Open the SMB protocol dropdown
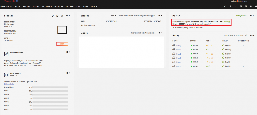Image resolution: width=257 pixels, height=115 pixels. point(114,16)
